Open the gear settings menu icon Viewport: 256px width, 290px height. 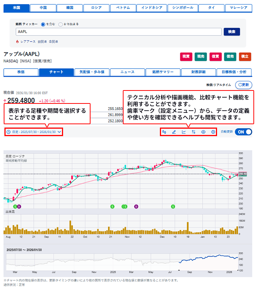[x=213, y=132]
